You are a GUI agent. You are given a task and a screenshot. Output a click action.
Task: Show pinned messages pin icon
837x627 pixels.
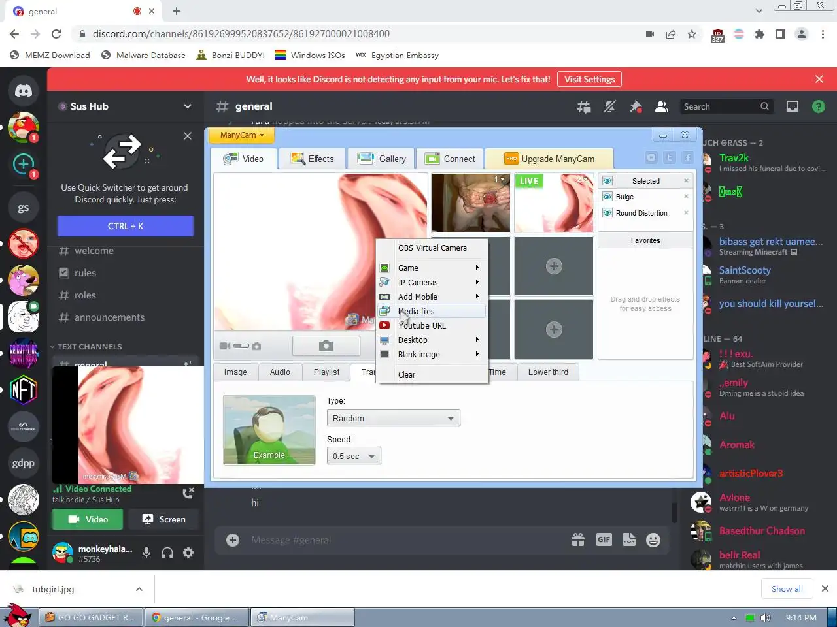pyautogui.click(x=636, y=106)
